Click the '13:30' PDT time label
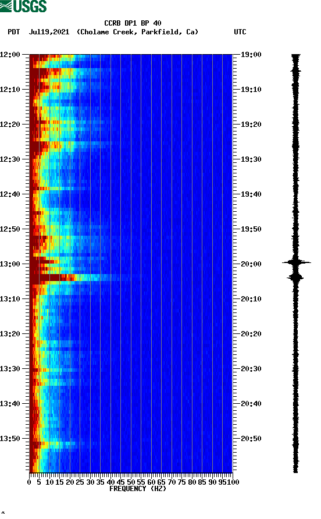 coord(10,369)
